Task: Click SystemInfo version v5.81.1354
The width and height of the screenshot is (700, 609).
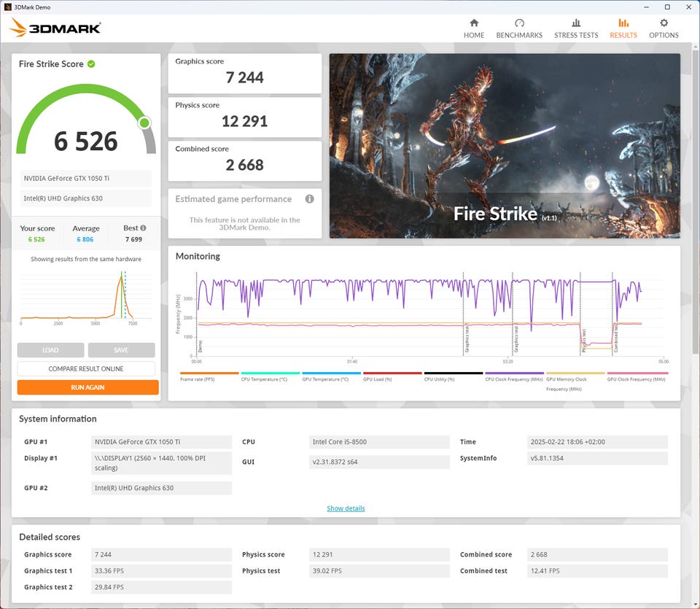Action: [x=597, y=458]
